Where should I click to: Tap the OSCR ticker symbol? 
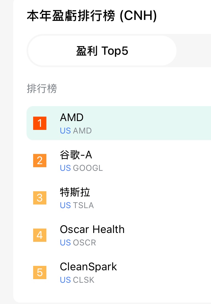point(85,243)
